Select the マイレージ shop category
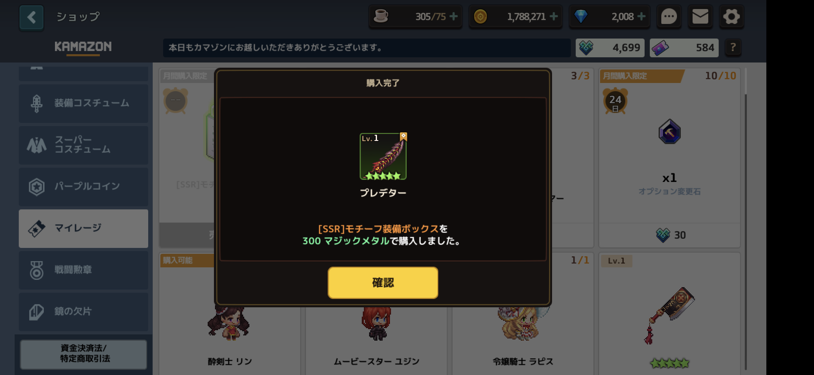 [84, 229]
